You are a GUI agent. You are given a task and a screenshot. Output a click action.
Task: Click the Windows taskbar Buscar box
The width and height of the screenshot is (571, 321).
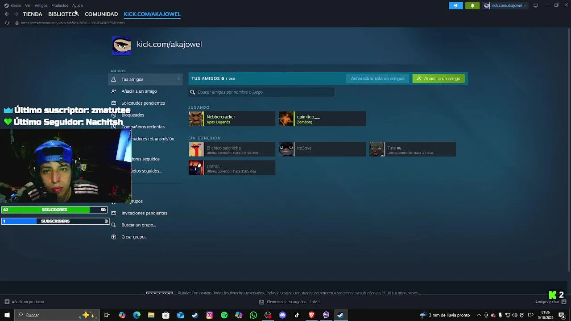[57, 315]
